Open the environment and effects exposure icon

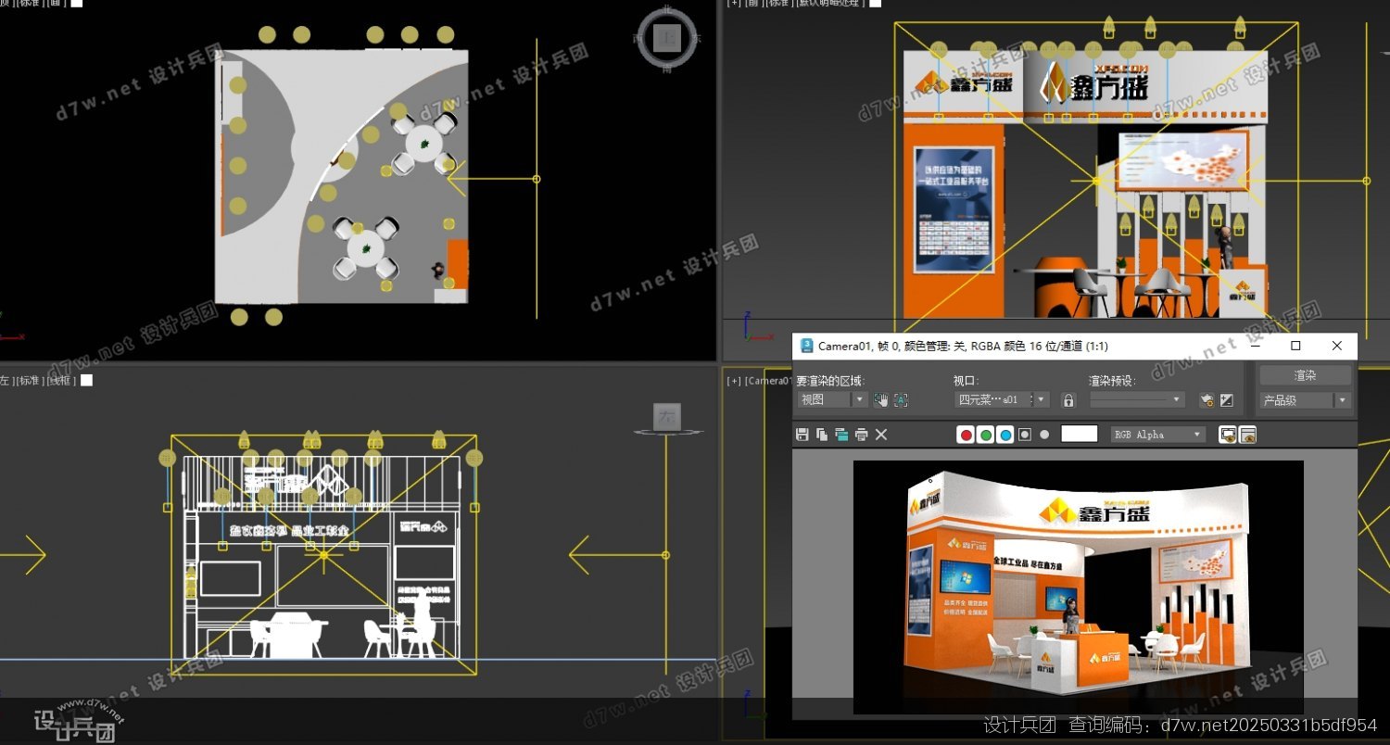point(1227,399)
